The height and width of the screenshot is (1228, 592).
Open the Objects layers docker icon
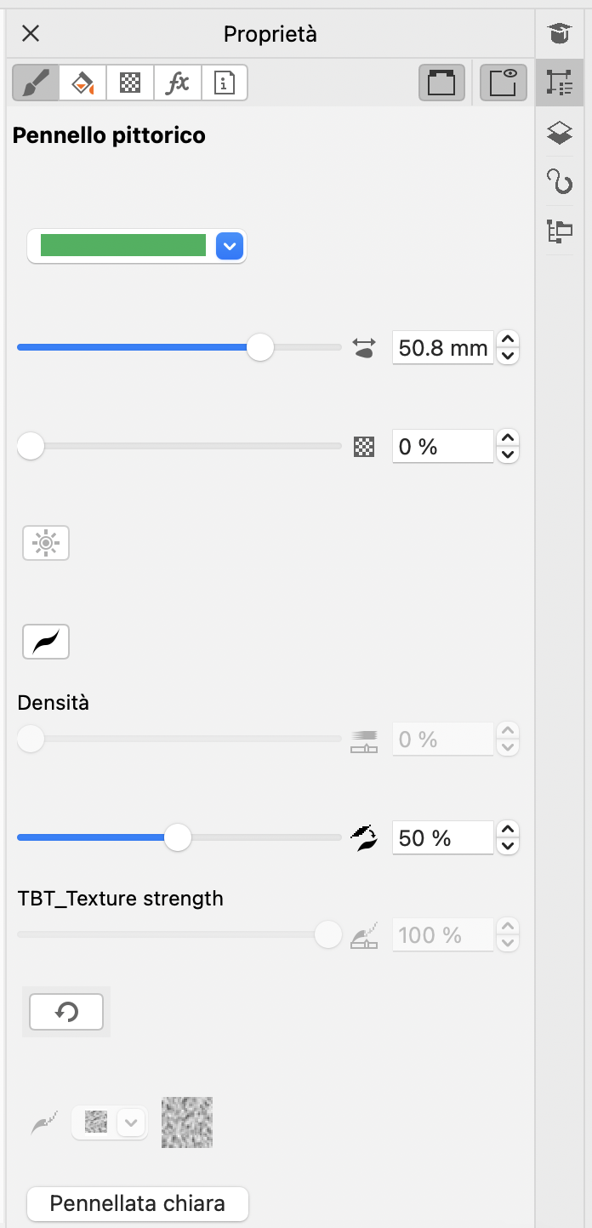pos(560,133)
